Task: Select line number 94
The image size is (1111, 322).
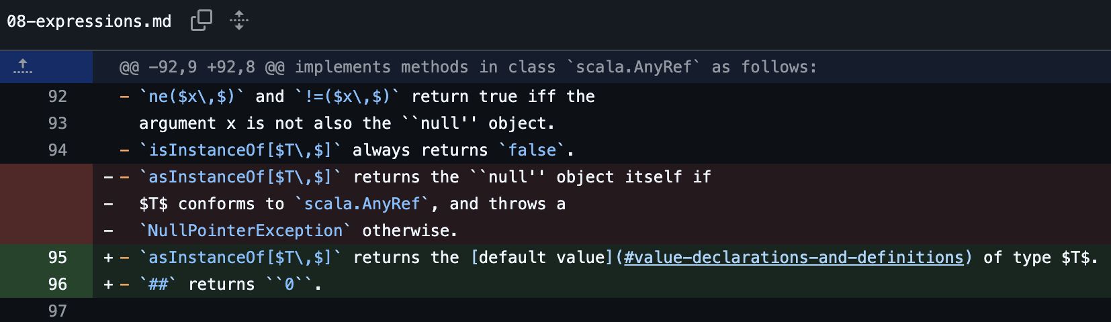Action: click(x=58, y=150)
